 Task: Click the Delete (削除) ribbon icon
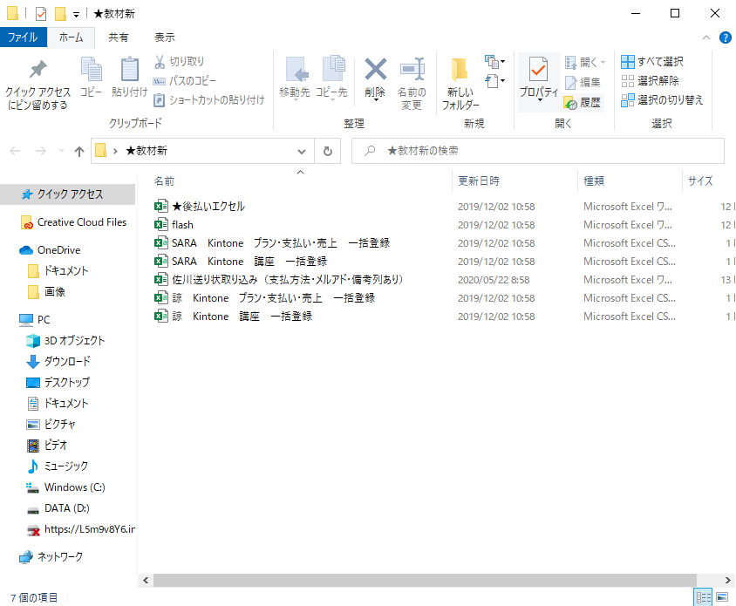[375, 71]
